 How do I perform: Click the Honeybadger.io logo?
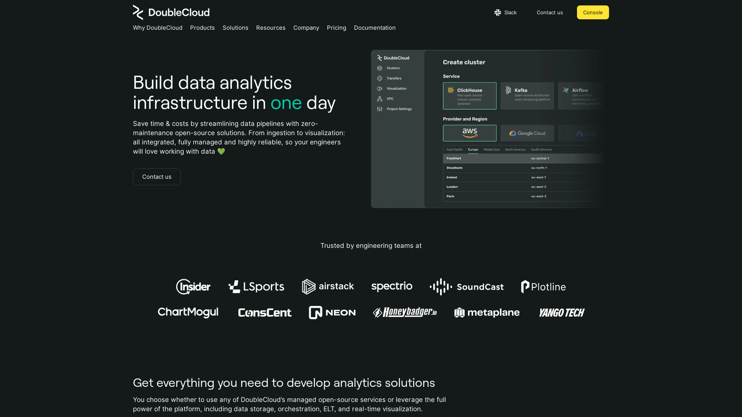click(x=405, y=312)
